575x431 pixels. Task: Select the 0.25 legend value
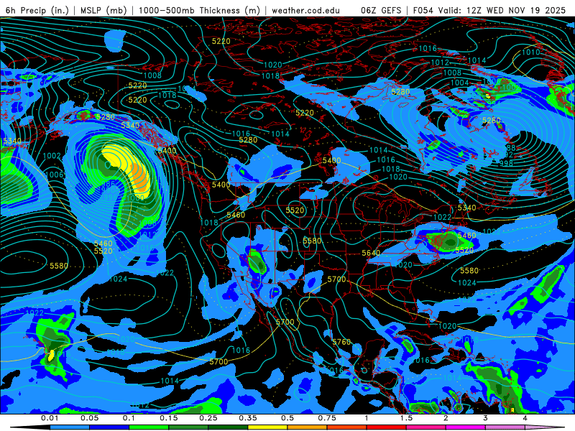pos(208,418)
